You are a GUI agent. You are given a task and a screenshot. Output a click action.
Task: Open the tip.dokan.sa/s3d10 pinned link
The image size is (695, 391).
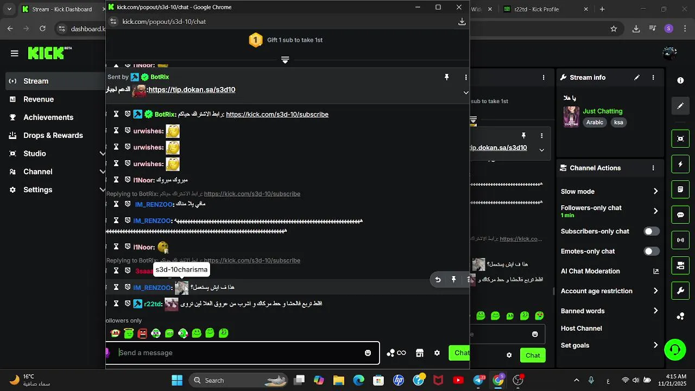pyautogui.click(x=192, y=90)
